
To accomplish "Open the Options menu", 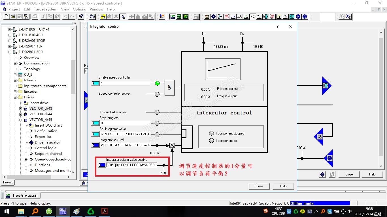I will (79, 9).
